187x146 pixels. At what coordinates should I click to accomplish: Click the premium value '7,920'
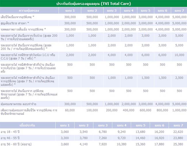coord(103,144)
